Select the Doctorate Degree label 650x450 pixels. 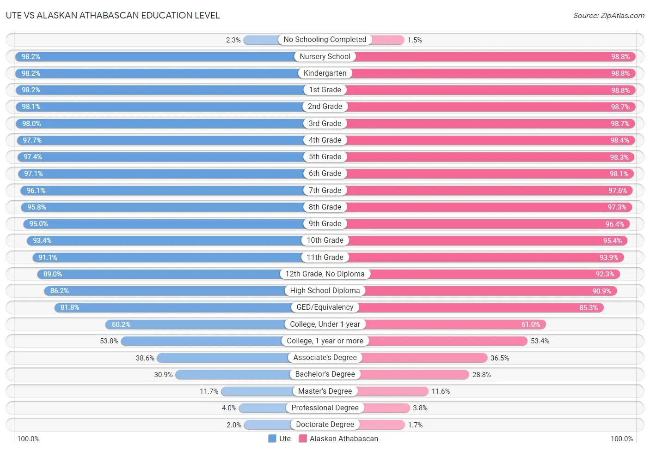click(x=325, y=425)
